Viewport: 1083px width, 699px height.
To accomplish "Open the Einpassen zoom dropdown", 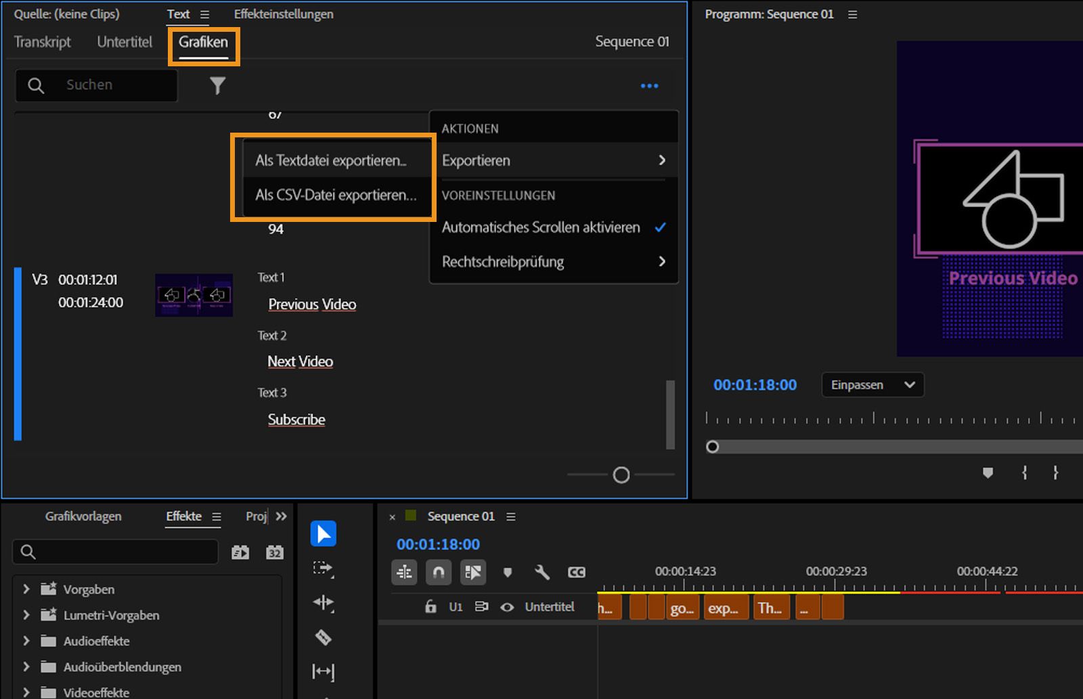I will pyautogui.click(x=872, y=385).
